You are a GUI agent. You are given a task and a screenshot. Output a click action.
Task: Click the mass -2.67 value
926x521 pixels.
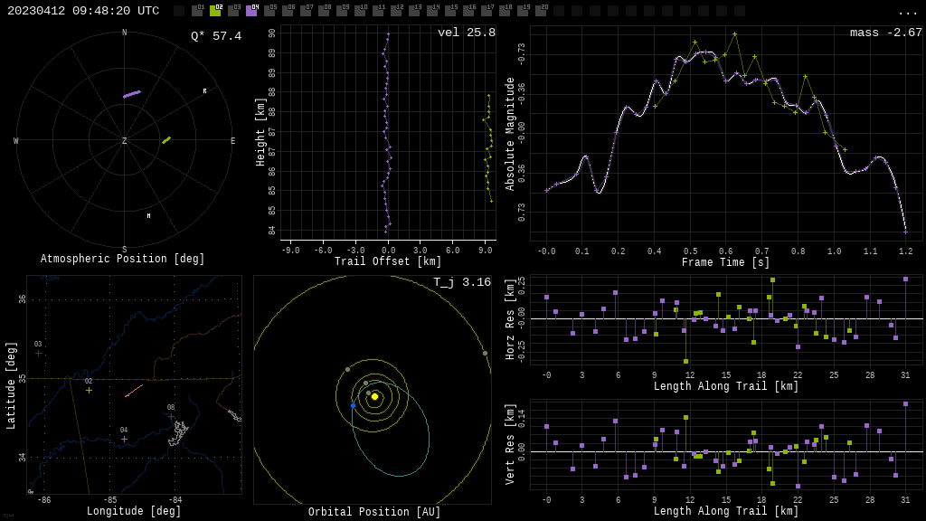tap(886, 33)
